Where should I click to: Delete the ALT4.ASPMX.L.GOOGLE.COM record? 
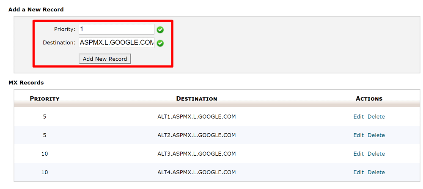coord(376,172)
